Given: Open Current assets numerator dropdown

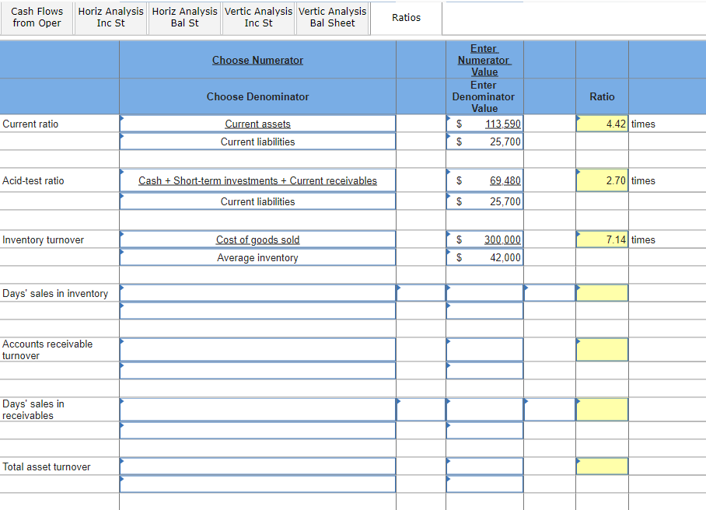Looking at the screenshot, I should [x=257, y=124].
